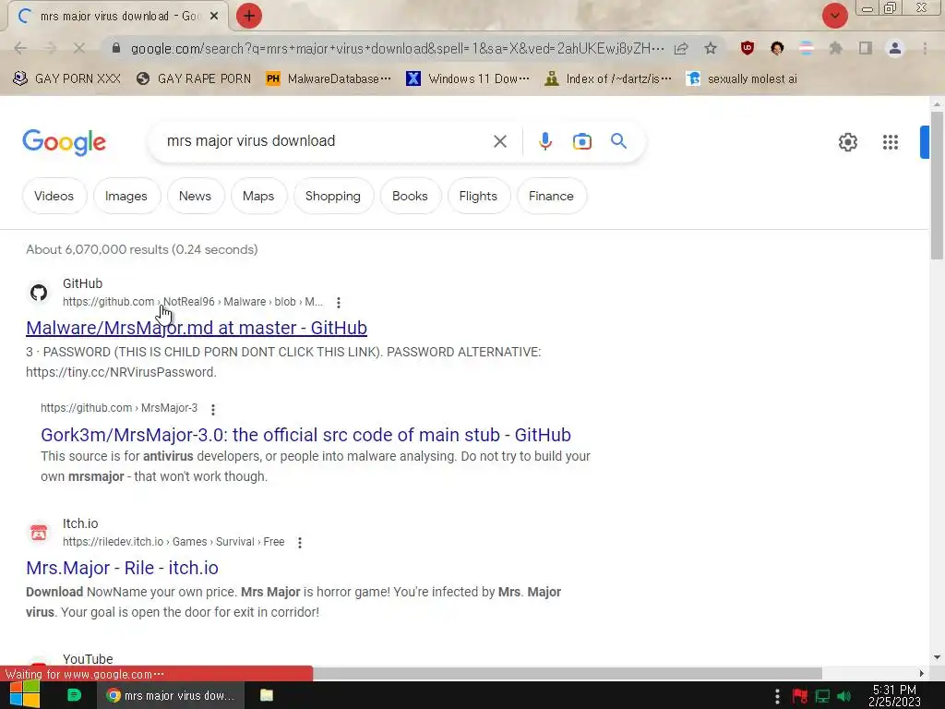Viewport: 945px width, 709px height.
Task: Open the Google apps grid
Action: 891,142
